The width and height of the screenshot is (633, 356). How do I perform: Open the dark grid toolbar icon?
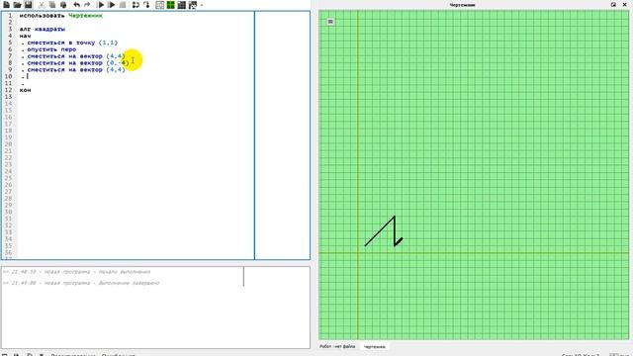pyautogui.click(x=182, y=5)
